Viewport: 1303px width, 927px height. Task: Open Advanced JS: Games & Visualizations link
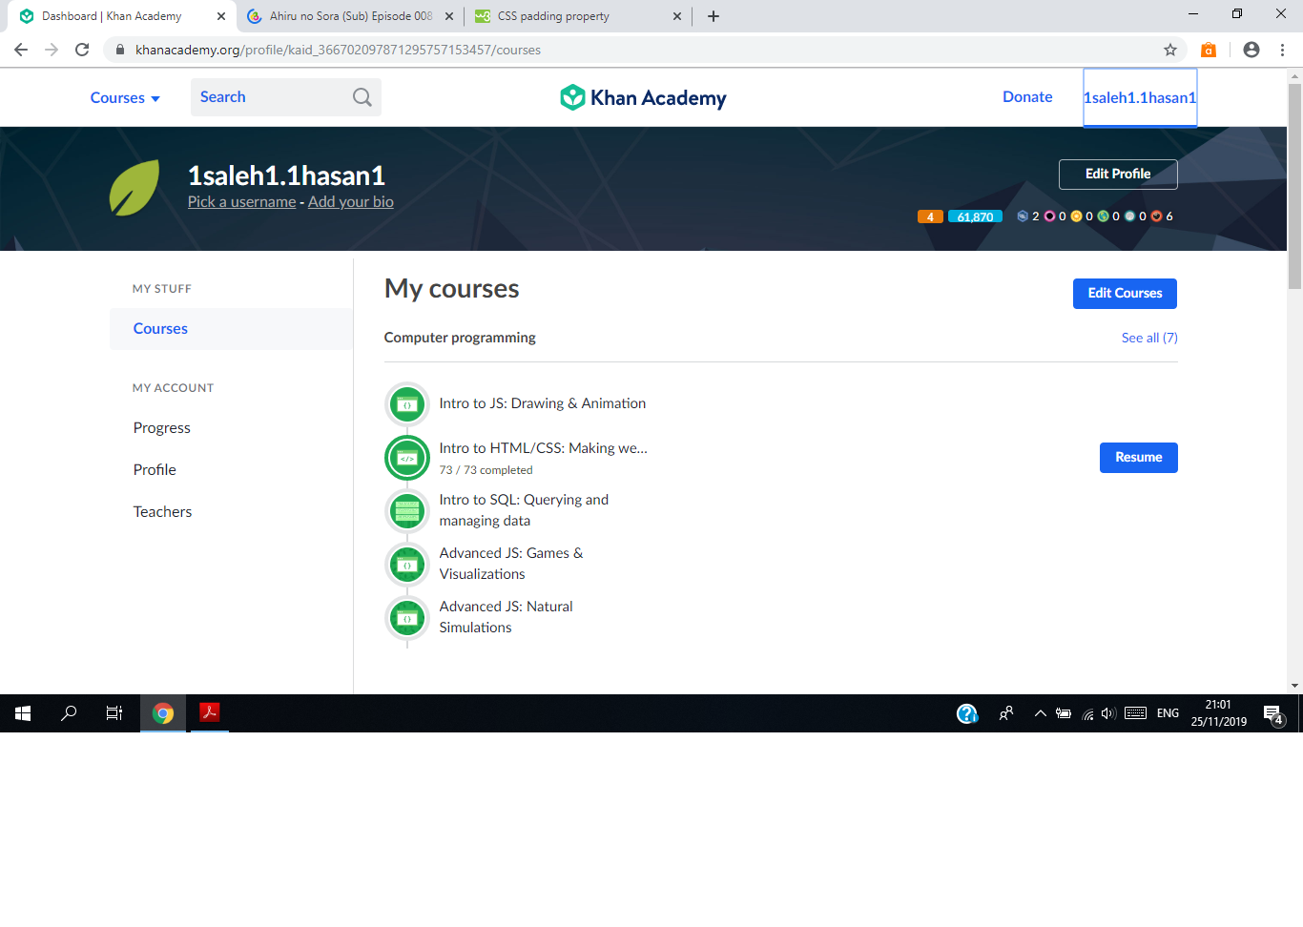[511, 564]
